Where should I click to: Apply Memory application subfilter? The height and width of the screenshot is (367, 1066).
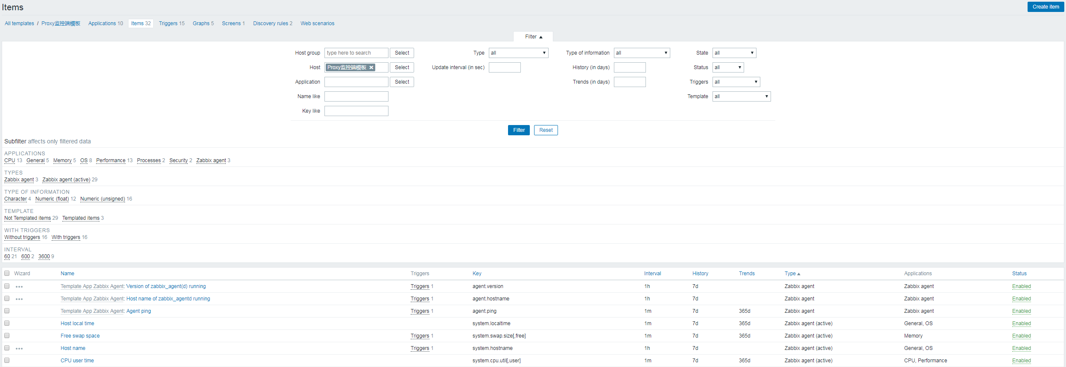pos(62,160)
